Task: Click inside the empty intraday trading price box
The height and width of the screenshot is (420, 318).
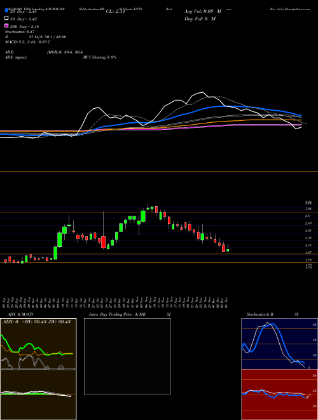Action: [127, 356]
